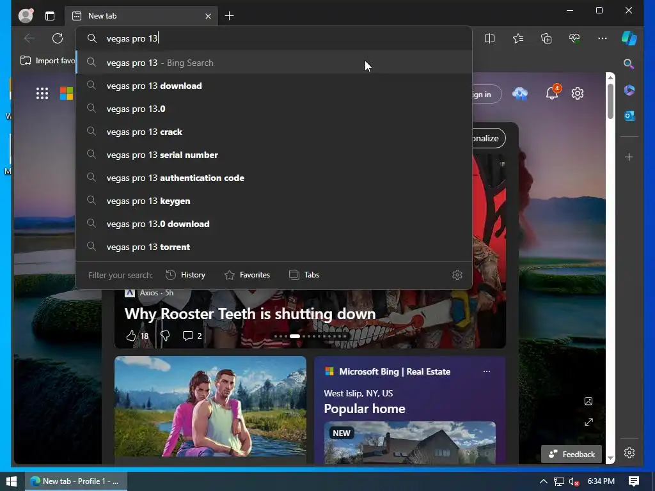655x491 pixels.
Task: Filter search by History
Action: tap(185, 275)
